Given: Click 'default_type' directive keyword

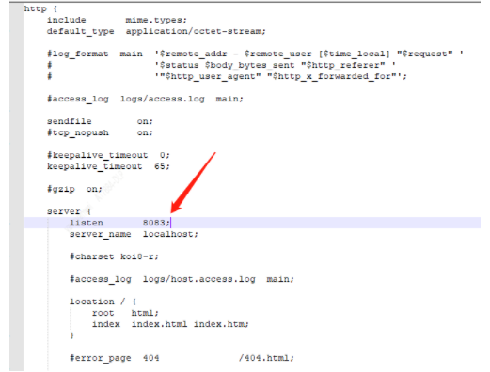Looking at the screenshot, I should (80, 31).
